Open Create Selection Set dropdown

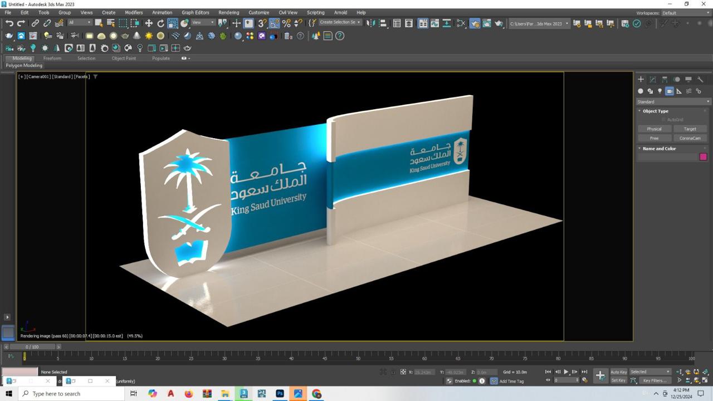point(340,23)
